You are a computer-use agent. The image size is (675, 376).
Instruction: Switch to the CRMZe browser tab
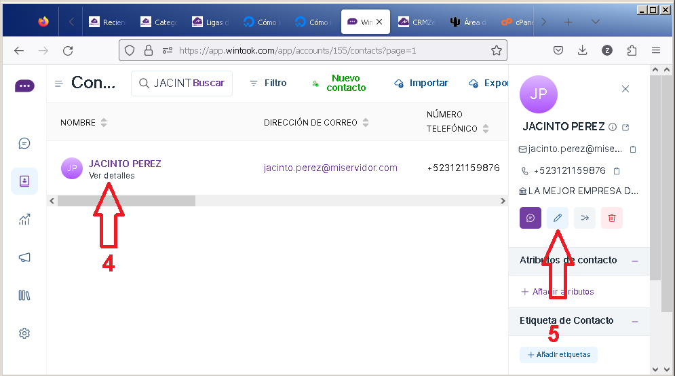click(417, 22)
